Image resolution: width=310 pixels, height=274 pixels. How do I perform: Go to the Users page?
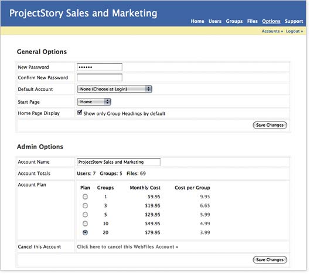pos(215,21)
